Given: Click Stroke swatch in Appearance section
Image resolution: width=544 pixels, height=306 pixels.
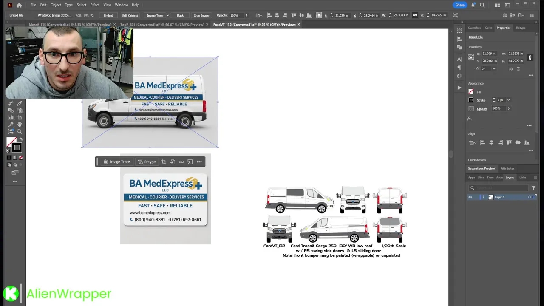Looking at the screenshot, I should pos(471,100).
